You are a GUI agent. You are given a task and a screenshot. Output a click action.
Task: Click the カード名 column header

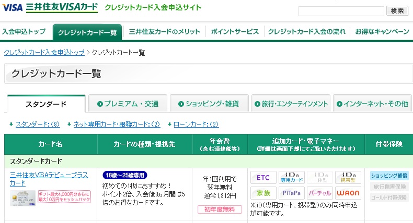51,144
